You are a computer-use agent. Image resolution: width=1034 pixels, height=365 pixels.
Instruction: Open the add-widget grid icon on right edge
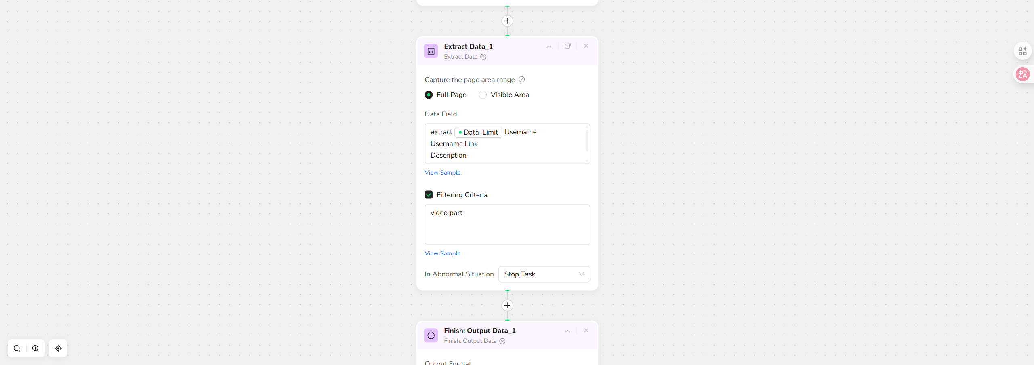[x=1022, y=51]
